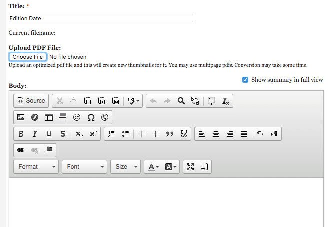Click the Copy icon
The height and width of the screenshot is (227, 334).
[73, 101]
